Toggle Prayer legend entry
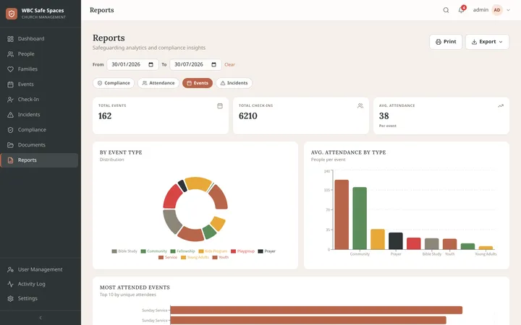The width and height of the screenshot is (521, 325). coord(267,251)
